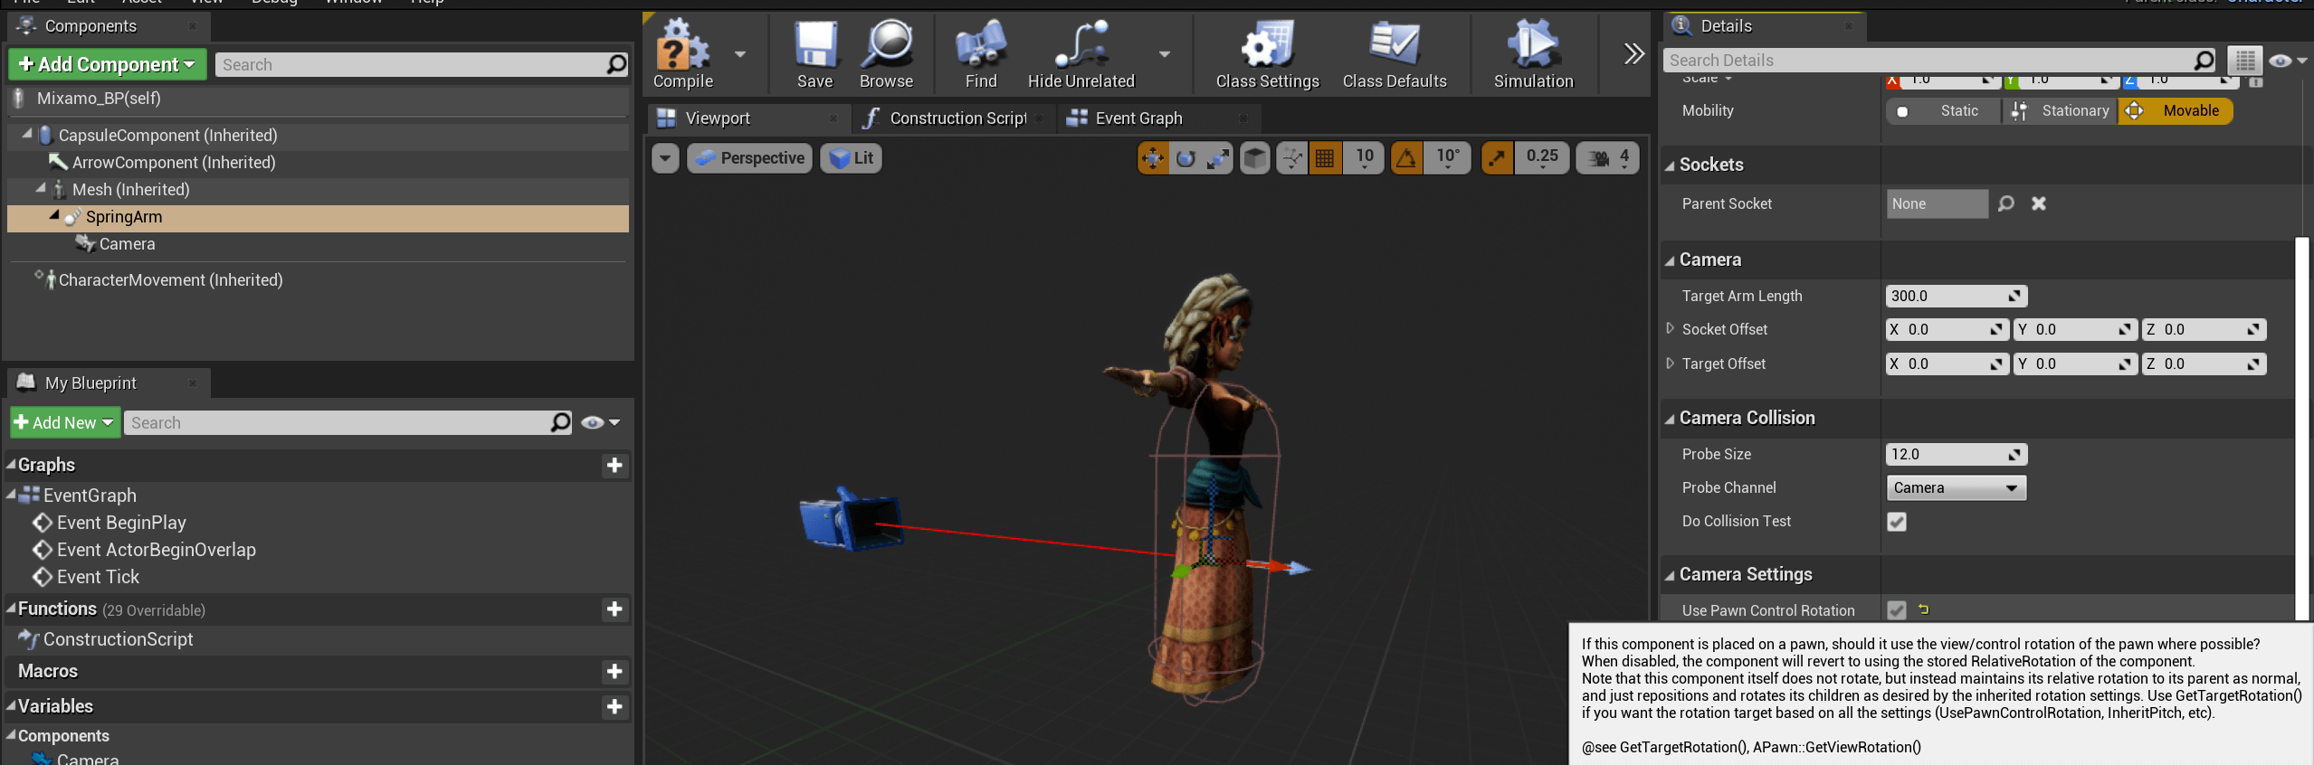The width and height of the screenshot is (2314, 765).
Task: Add new function with Functions plus button
Action: tap(614, 609)
